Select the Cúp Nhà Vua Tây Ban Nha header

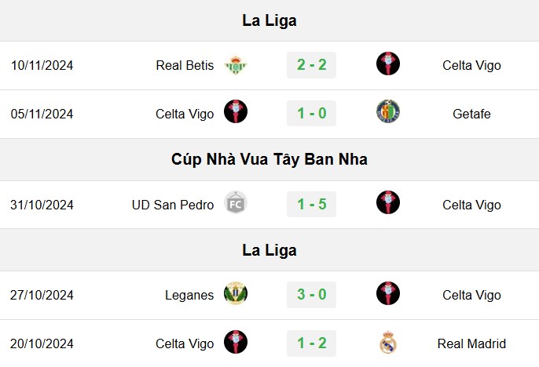pyautogui.click(x=269, y=159)
